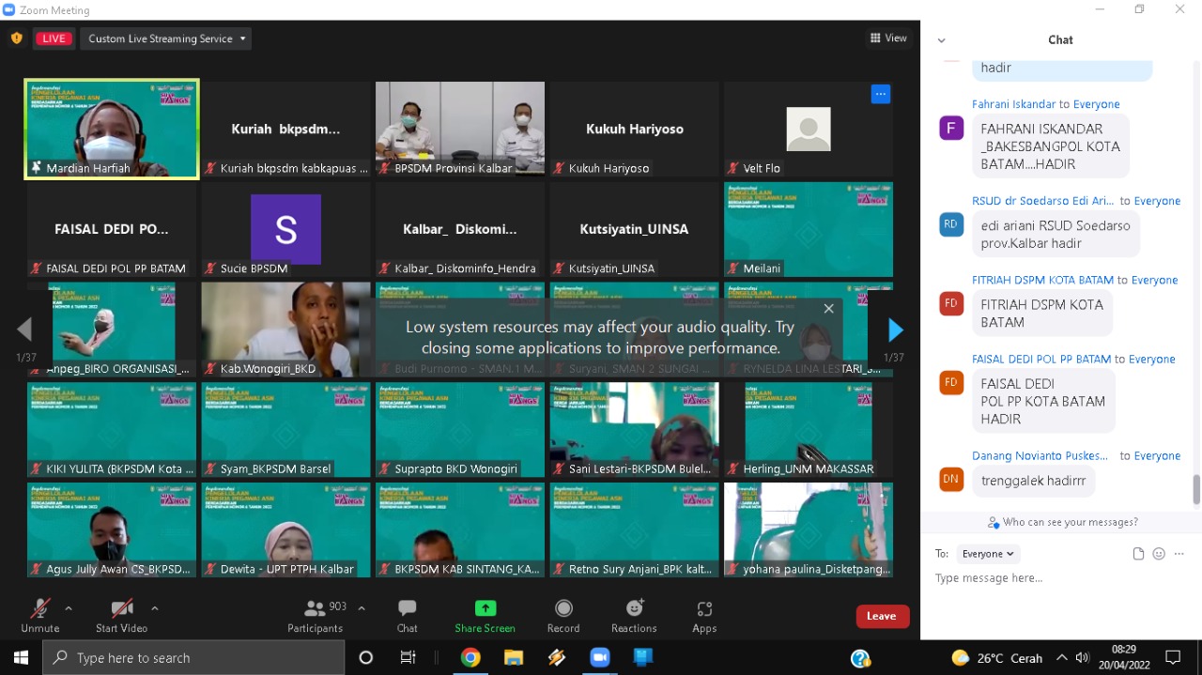Click the encryption shield icon
This screenshot has height=675, width=1202.
tap(16, 38)
